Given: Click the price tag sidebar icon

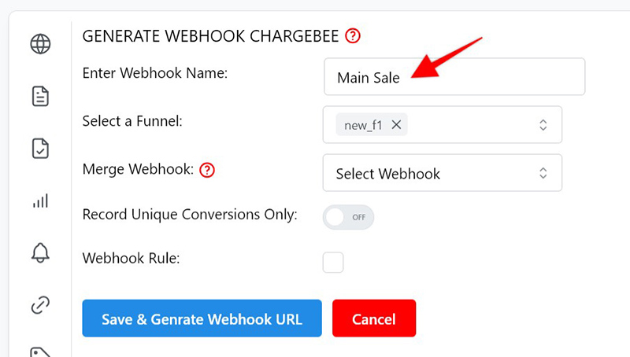Looking at the screenshot, I should point(40,351).
